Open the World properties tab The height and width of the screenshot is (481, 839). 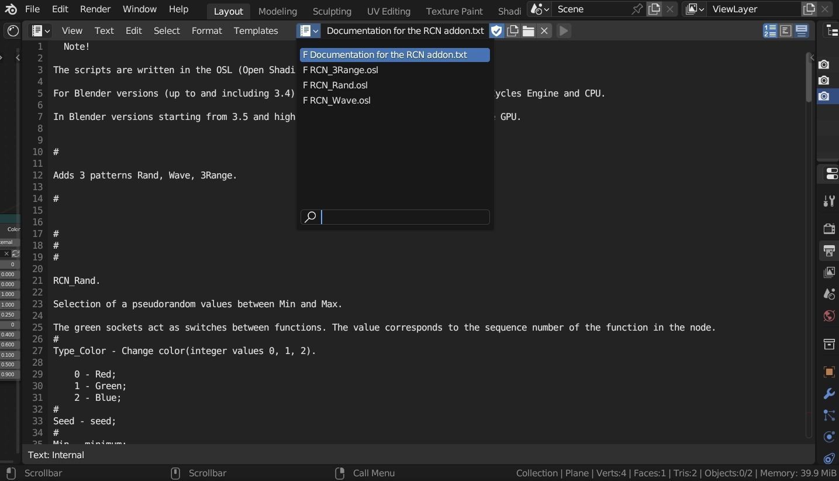pos(829,316)
